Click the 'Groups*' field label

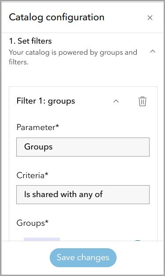(33, 223)
